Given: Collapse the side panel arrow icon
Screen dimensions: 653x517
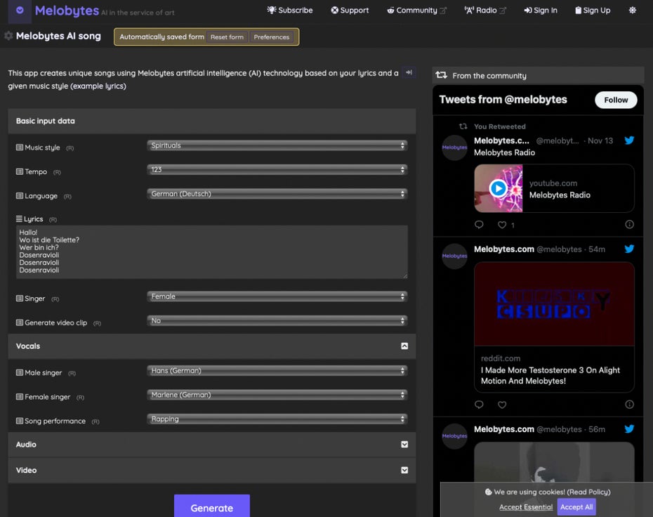Looking at the screenshot, I should [409, 72].
